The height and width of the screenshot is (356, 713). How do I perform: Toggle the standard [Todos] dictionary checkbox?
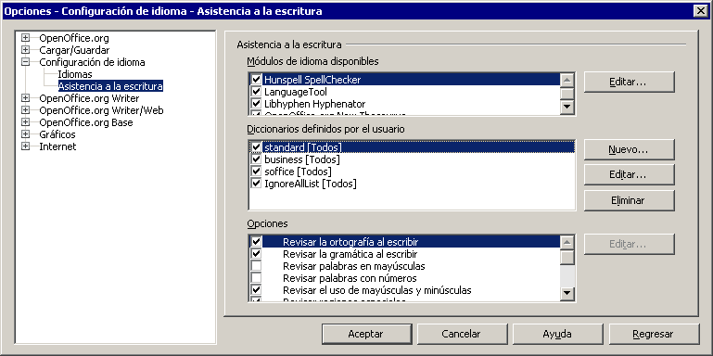tap(257, 147)
